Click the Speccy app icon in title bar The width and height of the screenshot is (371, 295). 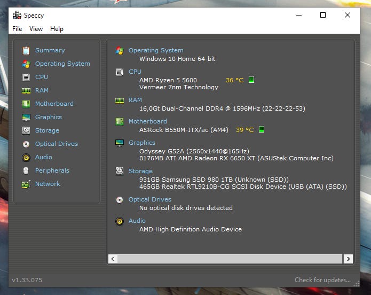[17, 15]
